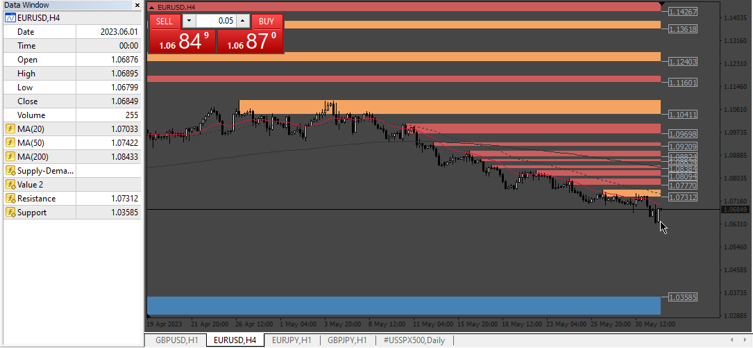Open the GBPJPY,H1 chart tab
Screen dimensions: 753x348
coord(348,340)
